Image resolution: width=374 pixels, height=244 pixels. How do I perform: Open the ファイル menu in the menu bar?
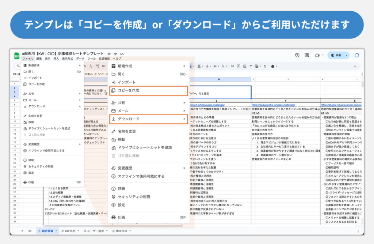point(28,59)
